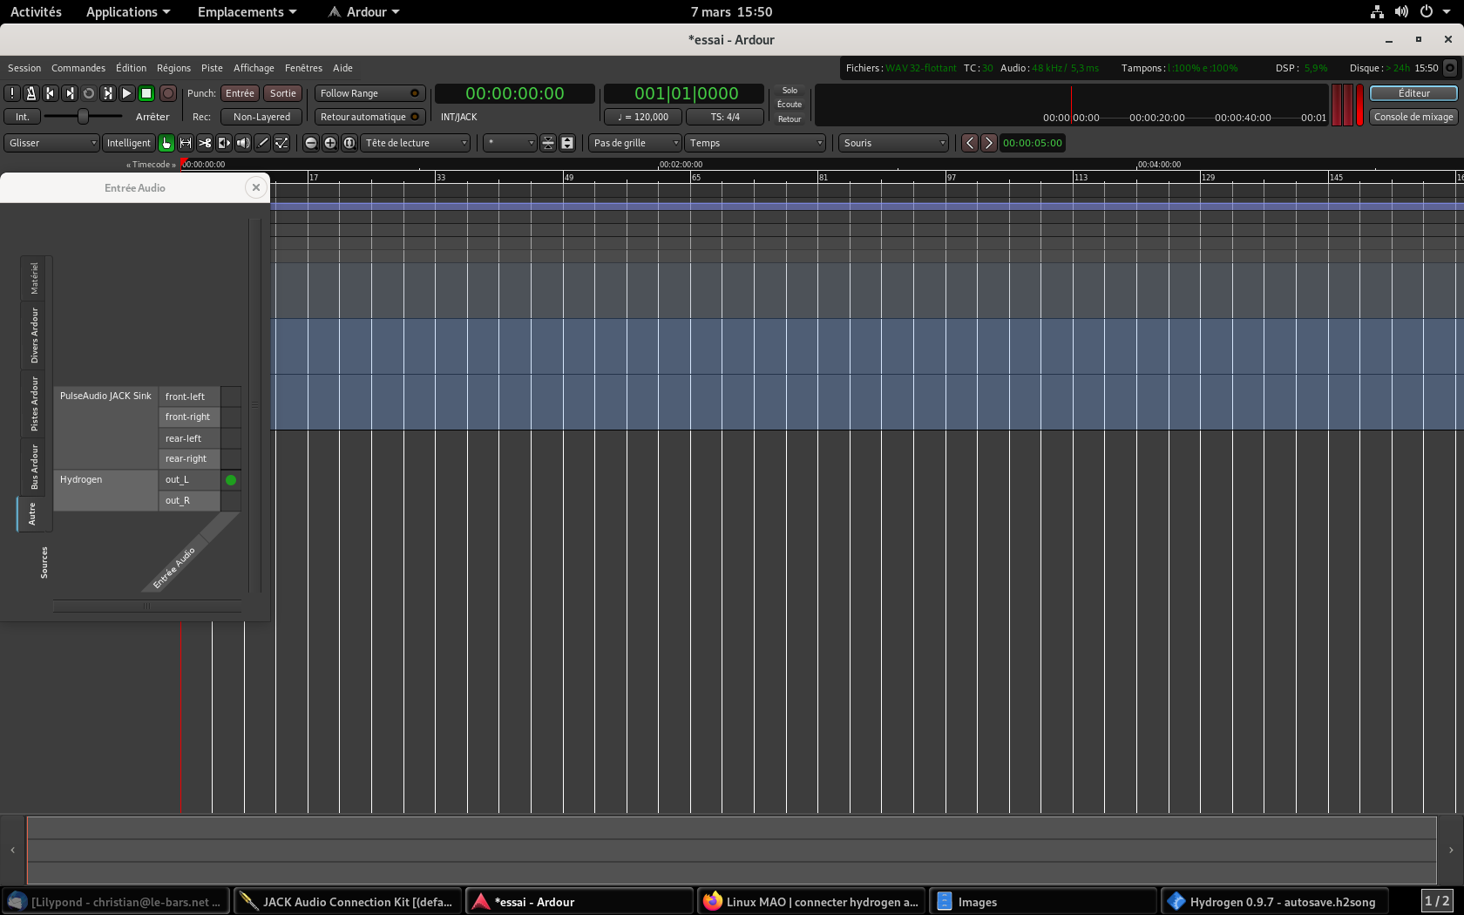The width and height of the screenshot is (1464, 915).
Task: Open JACK Audio Connection Kit from taskbar
Action: coord(349,902)
